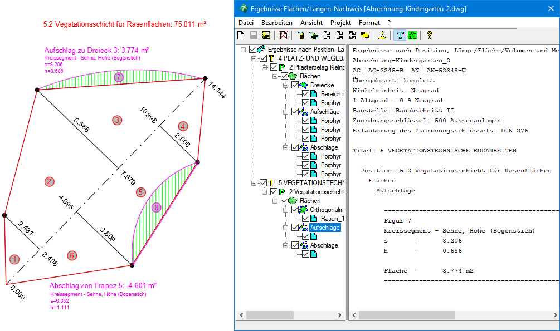560x331 pixels.
Task: Open the Bearbeiten menu
Action: (277, 23)
